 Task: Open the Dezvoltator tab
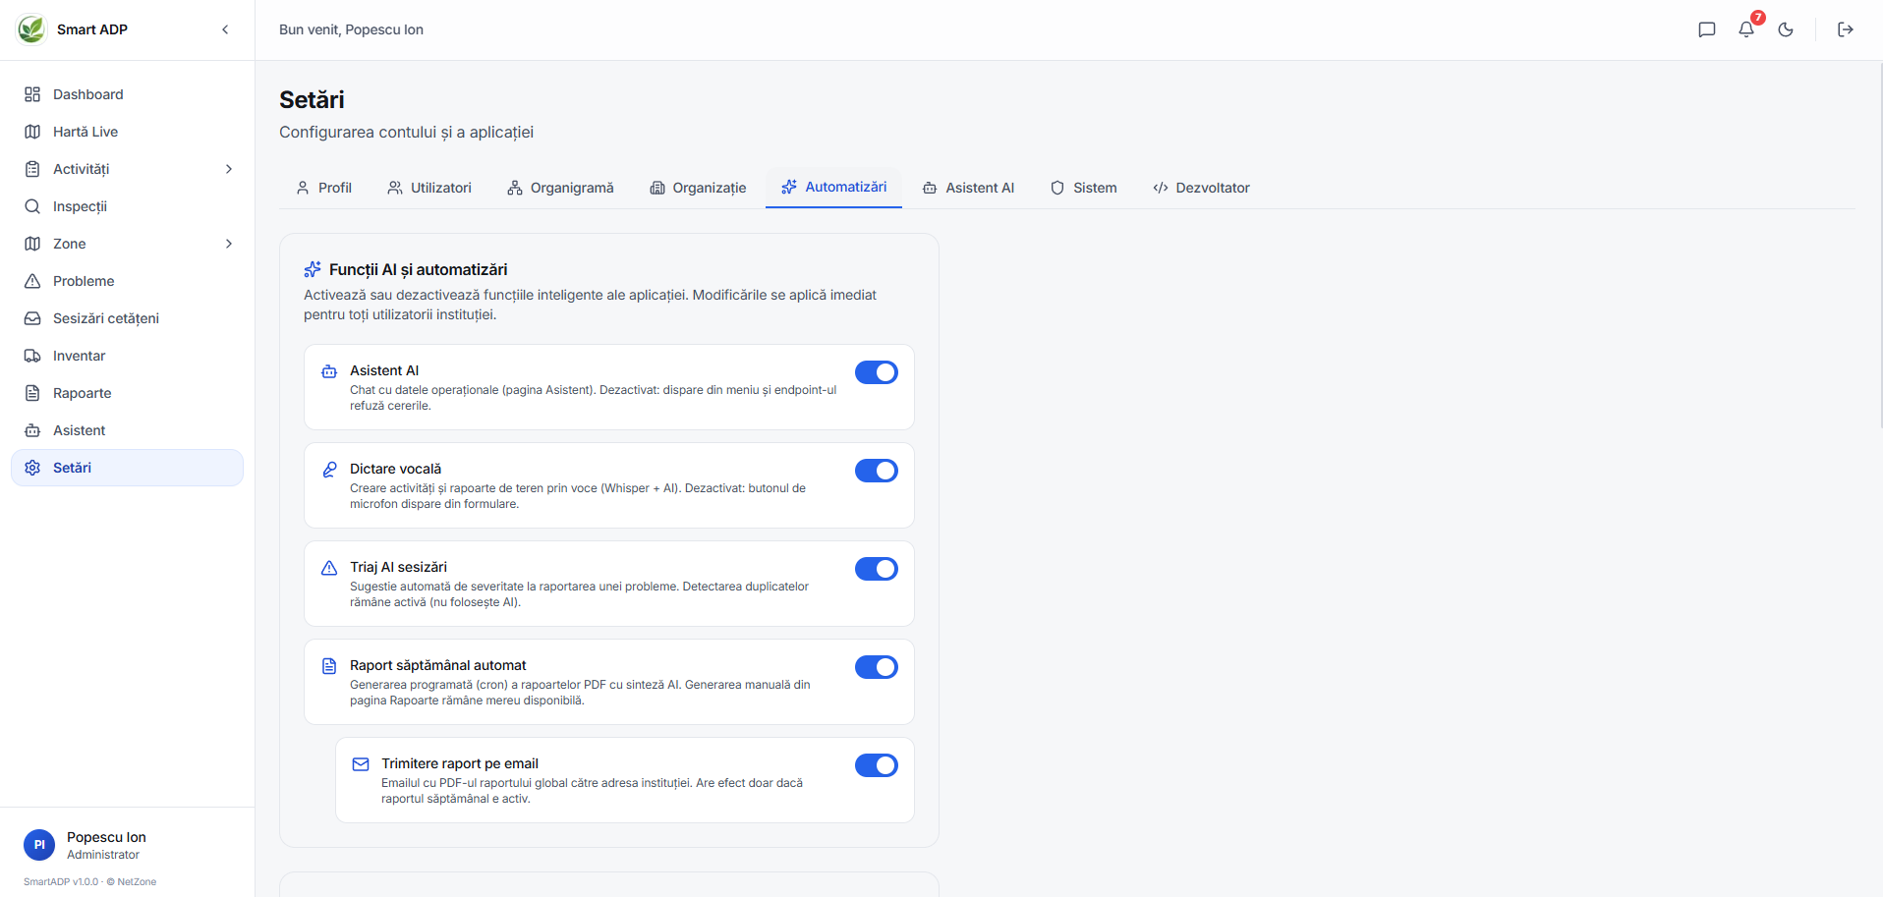pos(1201,188)
